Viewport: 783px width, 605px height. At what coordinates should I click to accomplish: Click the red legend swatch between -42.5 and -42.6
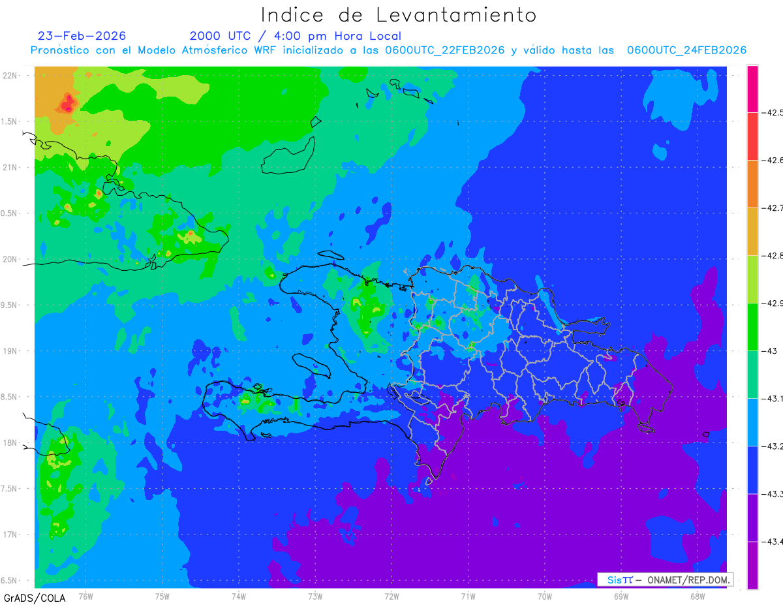[x=752, y=136]
